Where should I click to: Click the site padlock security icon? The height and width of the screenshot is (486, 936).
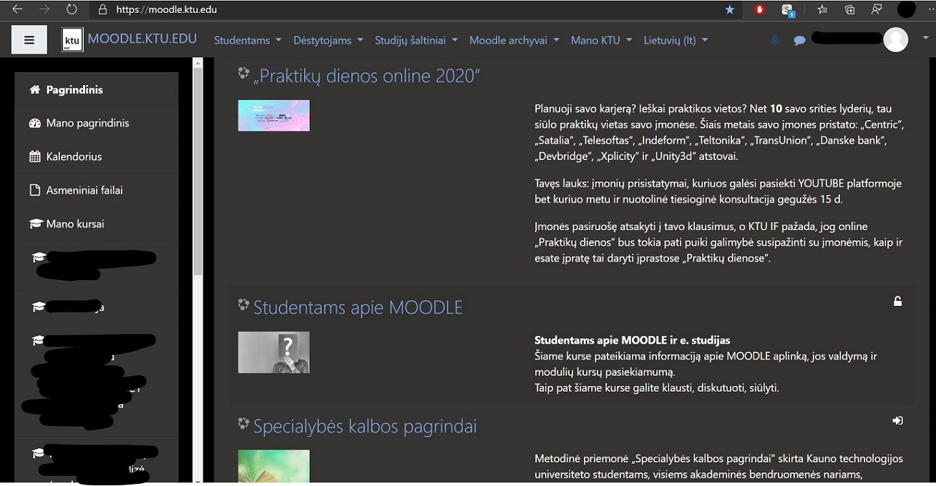coord(102,10)
